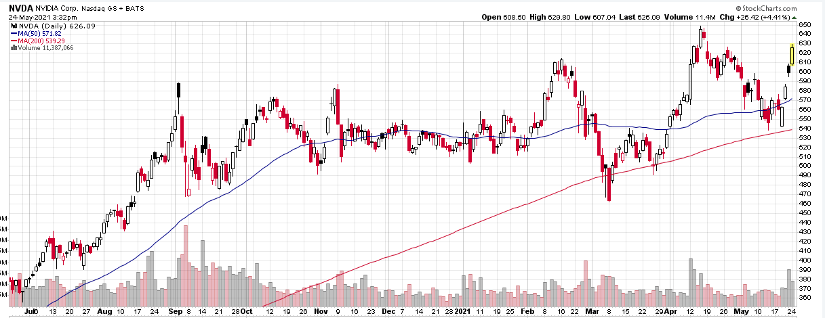Screen dimensions: 825x318
Task: Click the Aug label on the date axis
Action: 105,312
